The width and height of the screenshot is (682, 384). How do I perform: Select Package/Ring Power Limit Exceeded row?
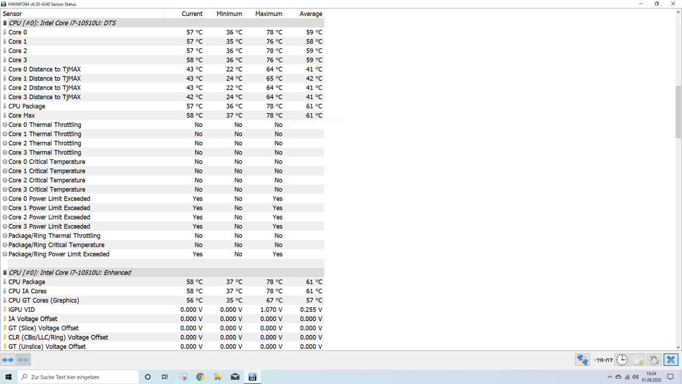pos(162,254)
